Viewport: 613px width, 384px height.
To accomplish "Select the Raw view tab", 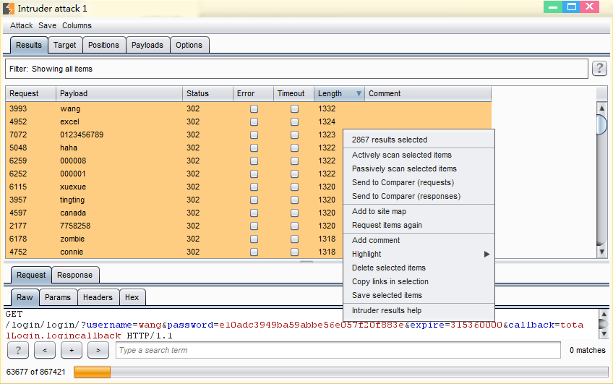I will coord(25,297).
